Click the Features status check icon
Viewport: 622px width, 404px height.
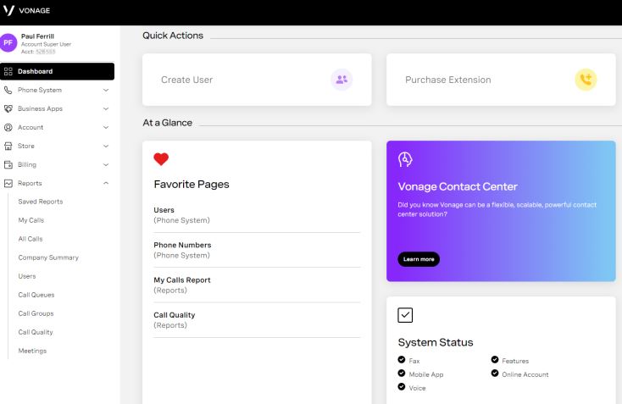(495, 360)
